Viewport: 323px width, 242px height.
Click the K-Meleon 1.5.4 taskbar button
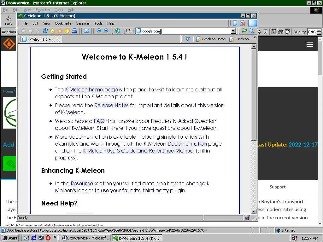pos(137,238)
